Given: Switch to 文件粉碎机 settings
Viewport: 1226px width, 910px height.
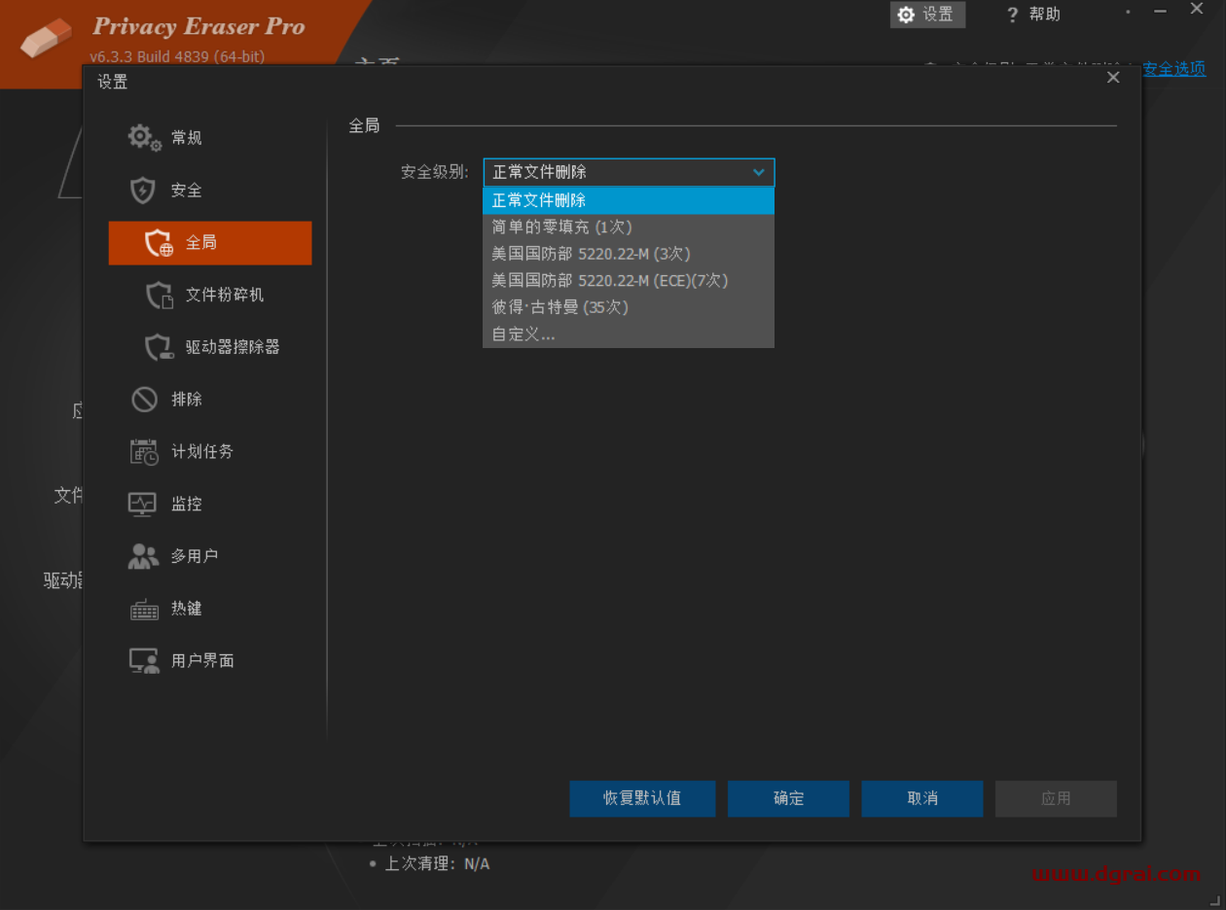Looking at the screenshot, I should (210, 296).
